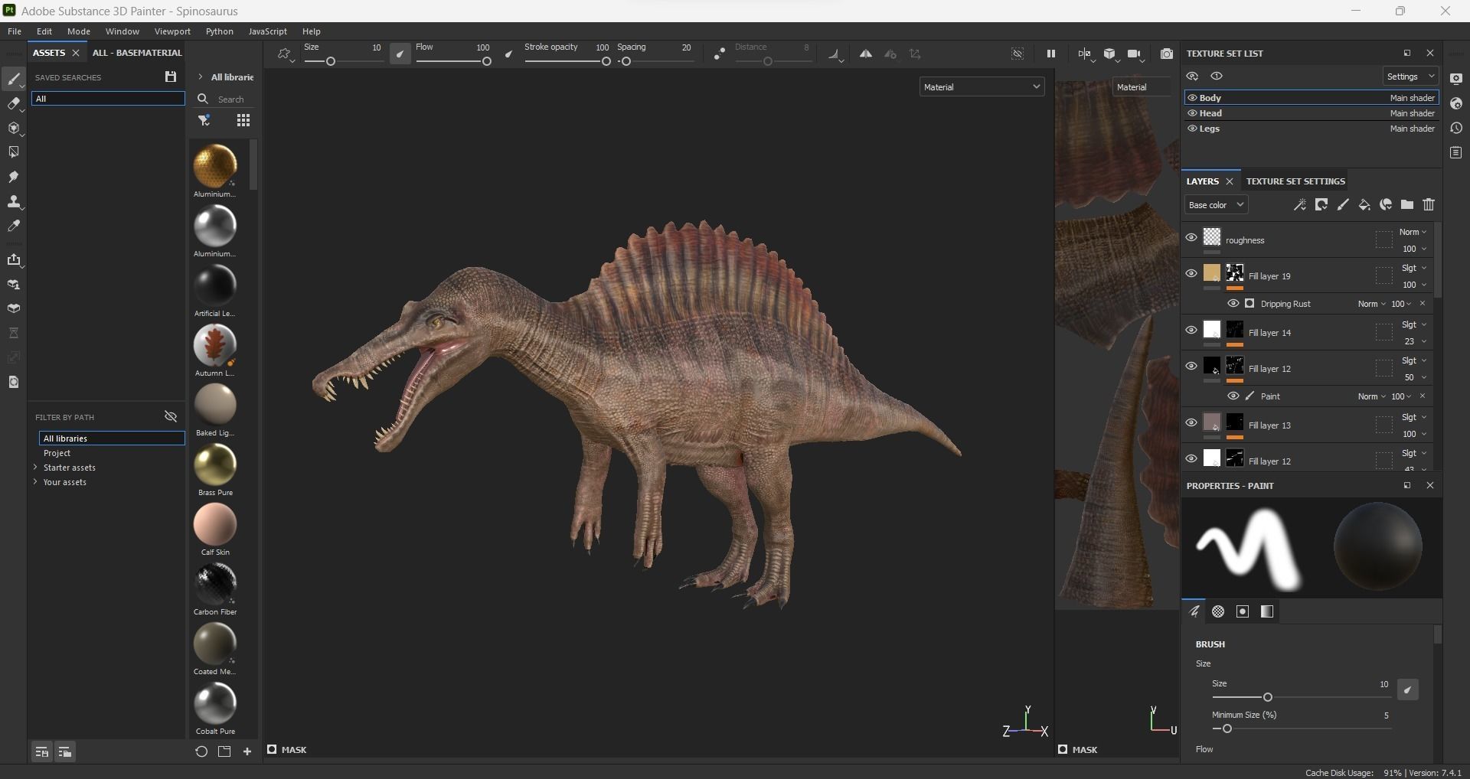Hide Fill layer 13
1470x779 pixels.
1191,423
